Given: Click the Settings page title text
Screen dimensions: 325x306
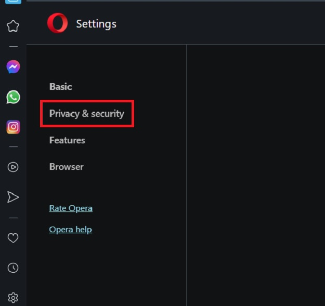Looking at the screenshot, I should (x=96, y=24).
